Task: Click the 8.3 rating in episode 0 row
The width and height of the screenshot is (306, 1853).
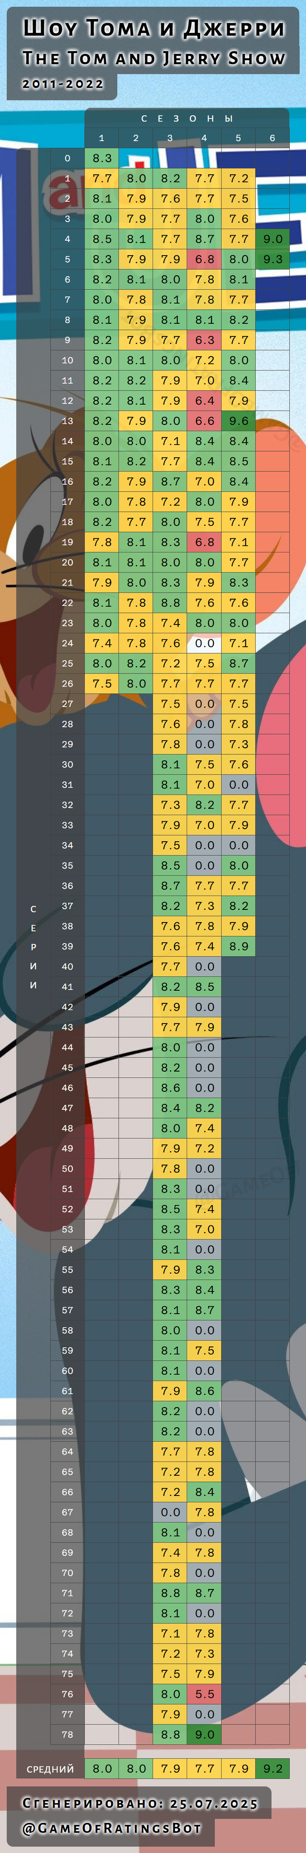Action: tap(102, 158)
